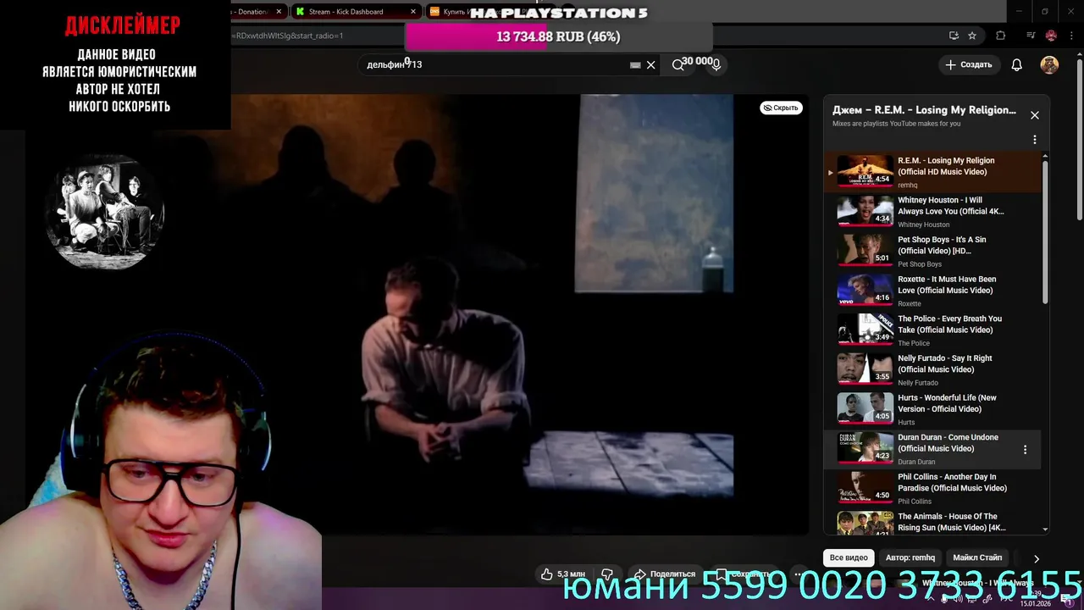
Task: Click the Скрыть button on the video
Action: pos(781,108)
